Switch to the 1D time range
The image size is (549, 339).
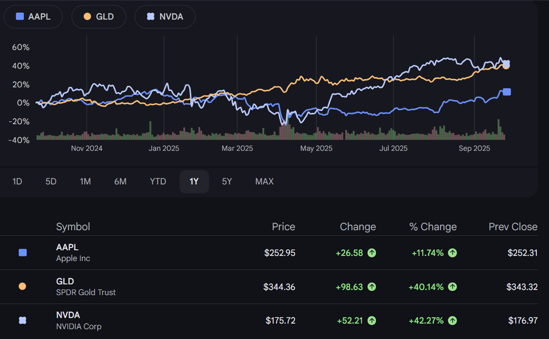(x=18, y=182)
